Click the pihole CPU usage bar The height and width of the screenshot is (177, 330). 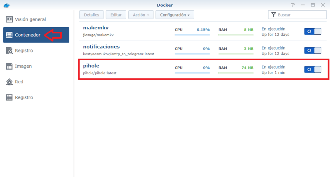192,73
